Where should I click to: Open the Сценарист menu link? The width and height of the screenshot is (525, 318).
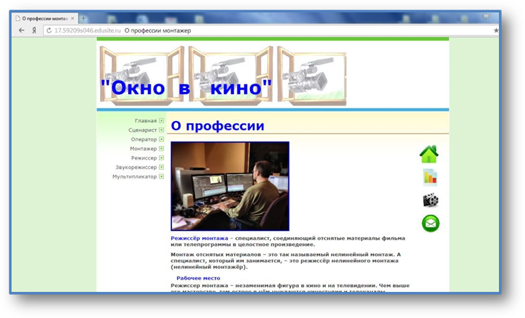click(143, 130)
